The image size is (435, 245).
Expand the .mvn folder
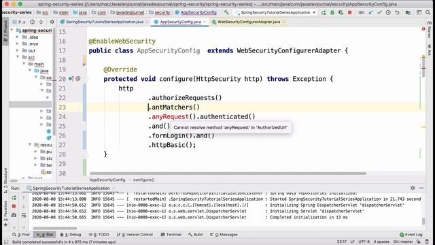(18, 44)
